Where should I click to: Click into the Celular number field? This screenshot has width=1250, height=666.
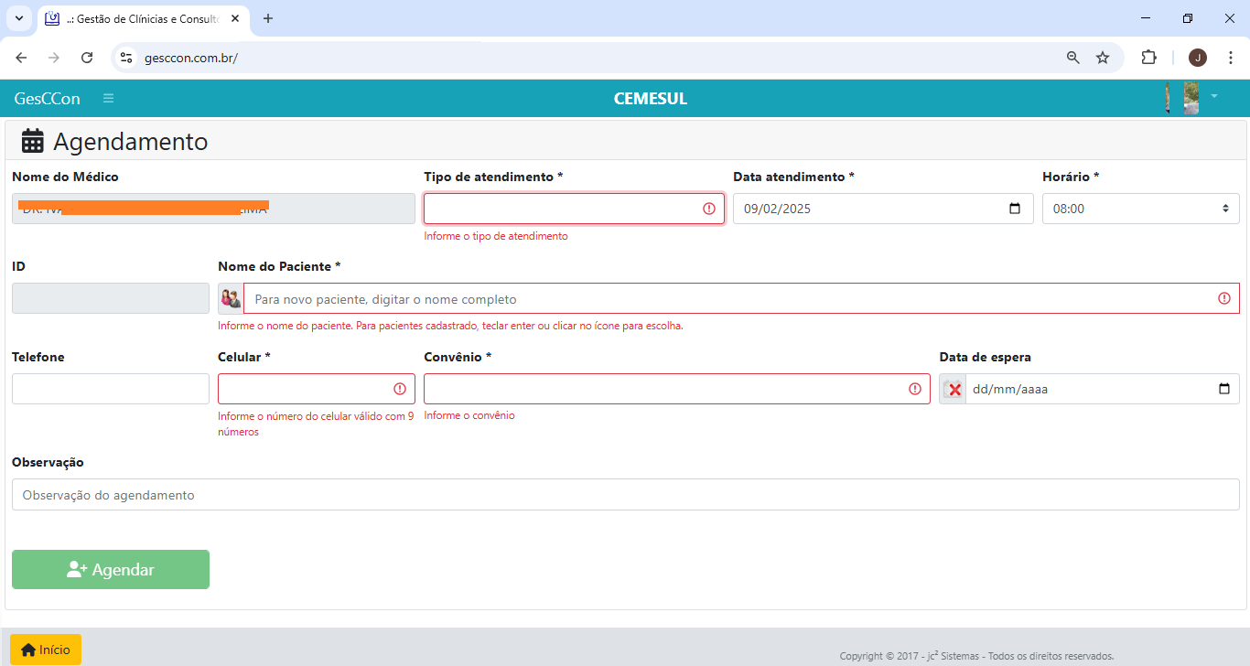(x=305, y=389)
